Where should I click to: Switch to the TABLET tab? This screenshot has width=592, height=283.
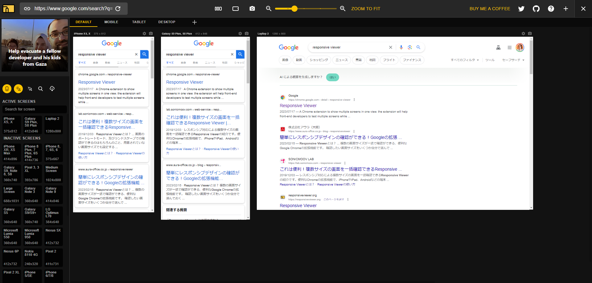tap(139, 22)
